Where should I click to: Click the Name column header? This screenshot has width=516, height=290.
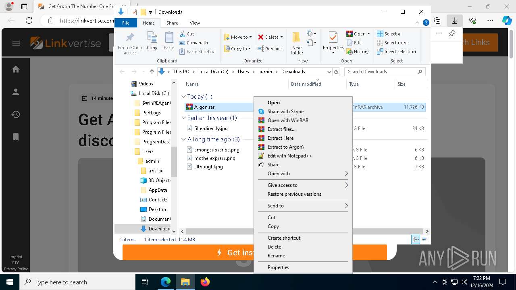[236, 84]
